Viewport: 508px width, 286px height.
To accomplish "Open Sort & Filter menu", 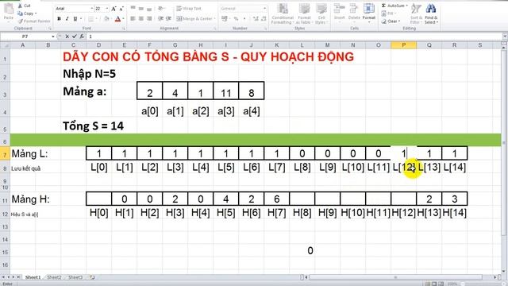I will [416, 14].
